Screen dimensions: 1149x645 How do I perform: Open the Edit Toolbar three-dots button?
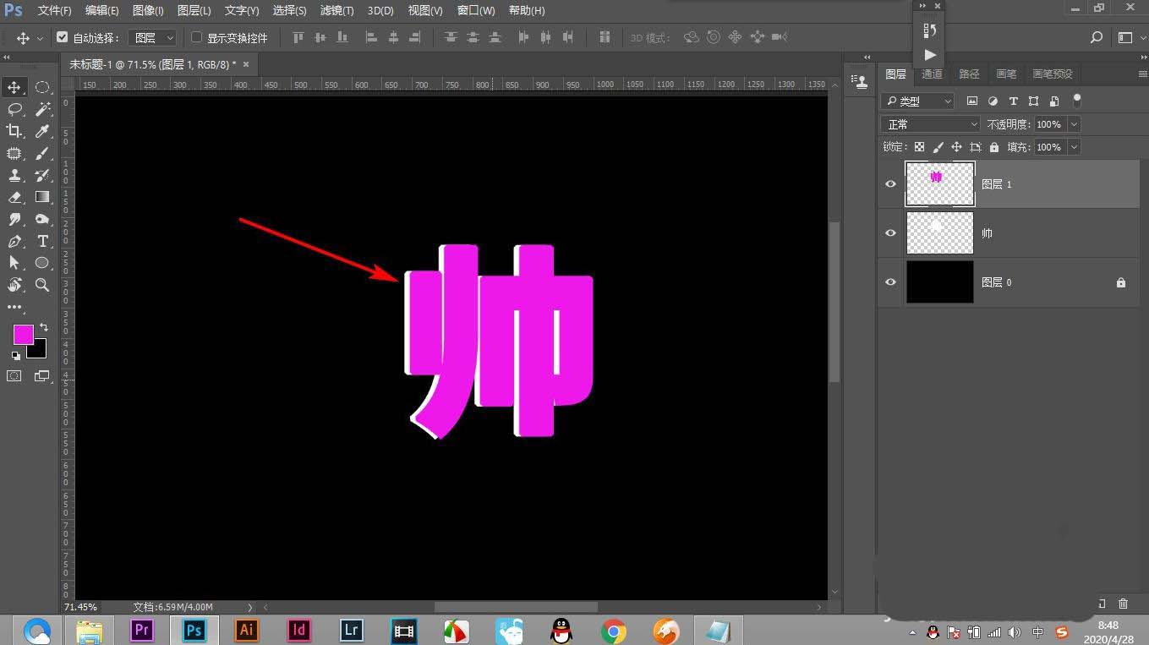(14, 307)
